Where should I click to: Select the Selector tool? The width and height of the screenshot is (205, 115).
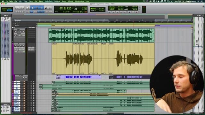click(x=37, y=8)
